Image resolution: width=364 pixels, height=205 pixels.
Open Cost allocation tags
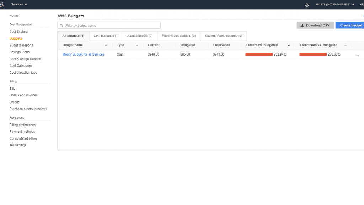[x=23, y=73]
